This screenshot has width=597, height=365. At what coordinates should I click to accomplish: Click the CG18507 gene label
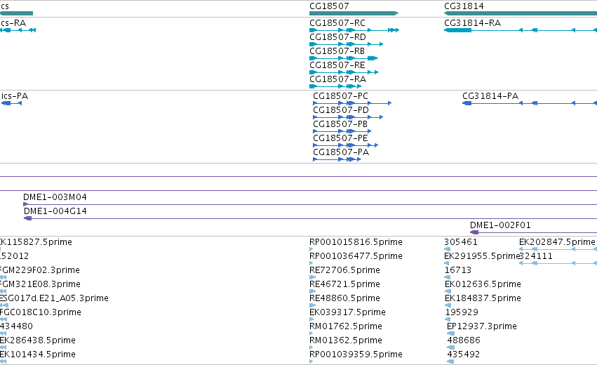329,6
